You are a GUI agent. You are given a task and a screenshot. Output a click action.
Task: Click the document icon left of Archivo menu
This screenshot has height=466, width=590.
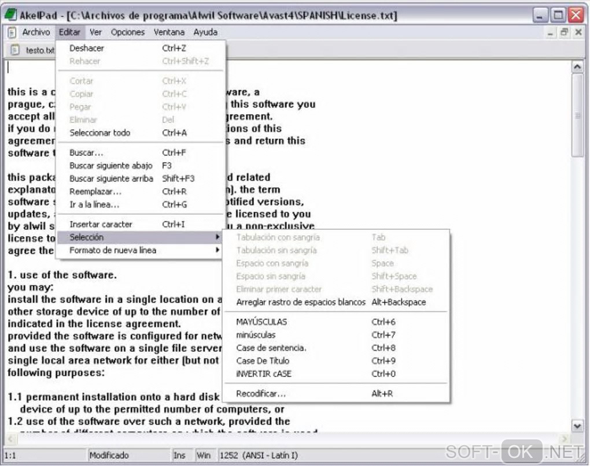(12, 33)
